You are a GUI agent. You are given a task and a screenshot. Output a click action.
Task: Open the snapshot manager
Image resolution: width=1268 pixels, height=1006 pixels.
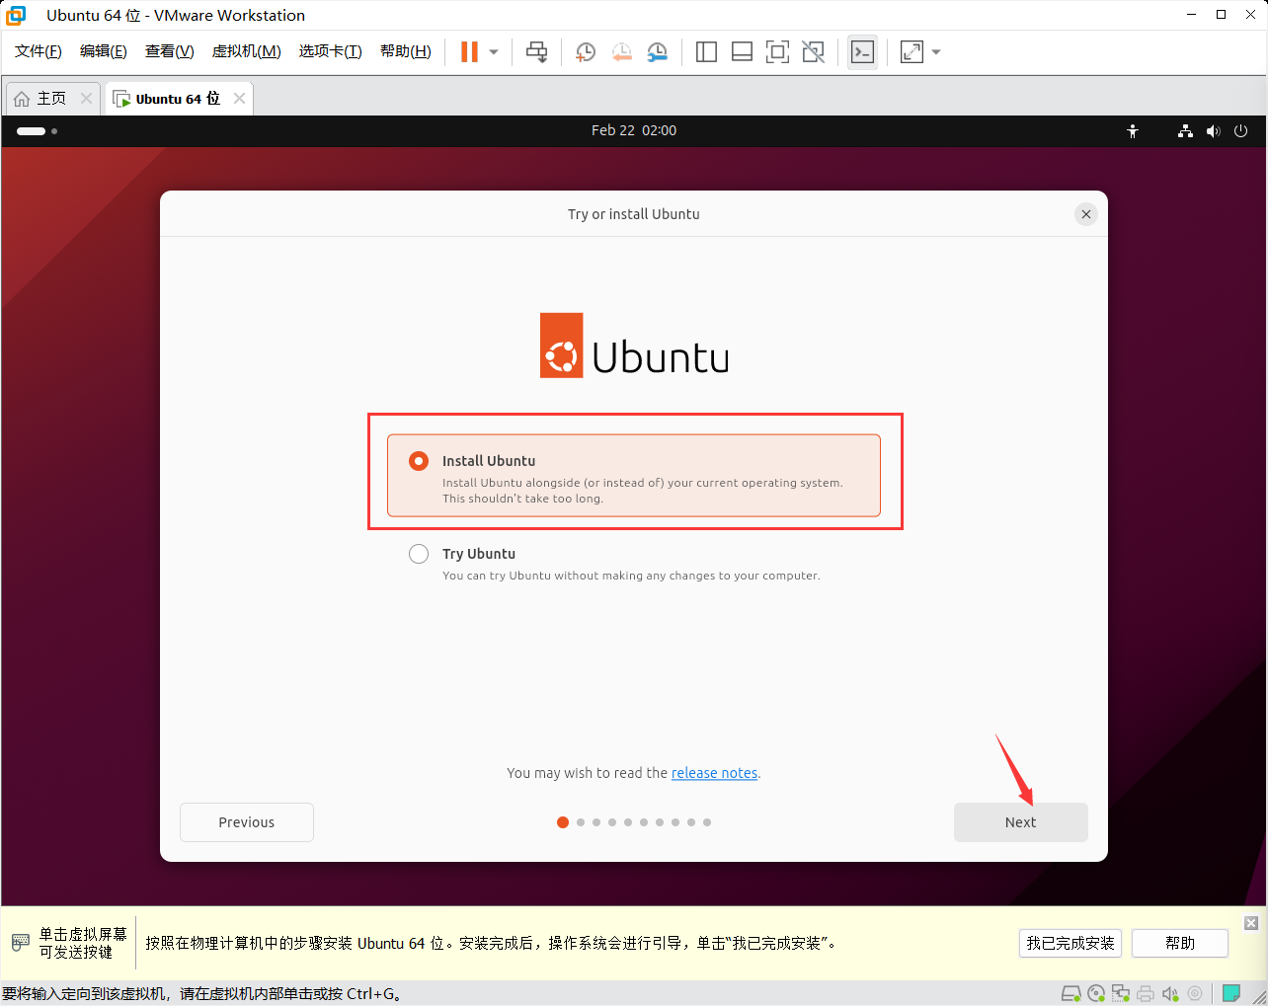tap(657, 52)
